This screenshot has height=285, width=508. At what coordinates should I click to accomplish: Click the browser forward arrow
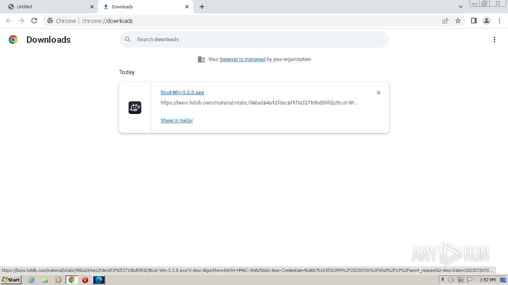(x=21, y=21)
